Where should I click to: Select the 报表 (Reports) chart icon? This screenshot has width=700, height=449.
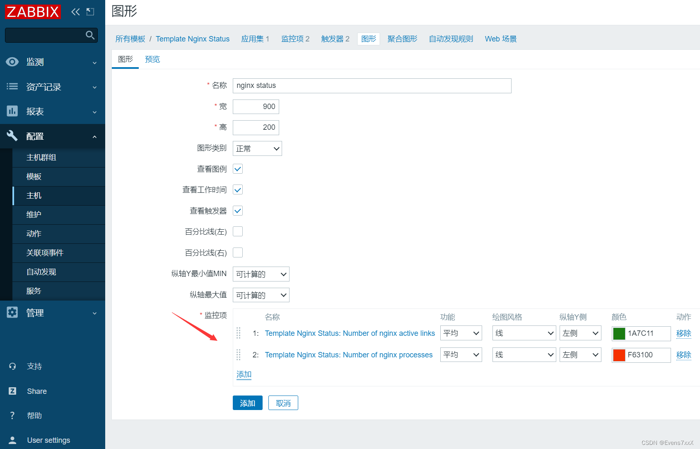[12, 111]
